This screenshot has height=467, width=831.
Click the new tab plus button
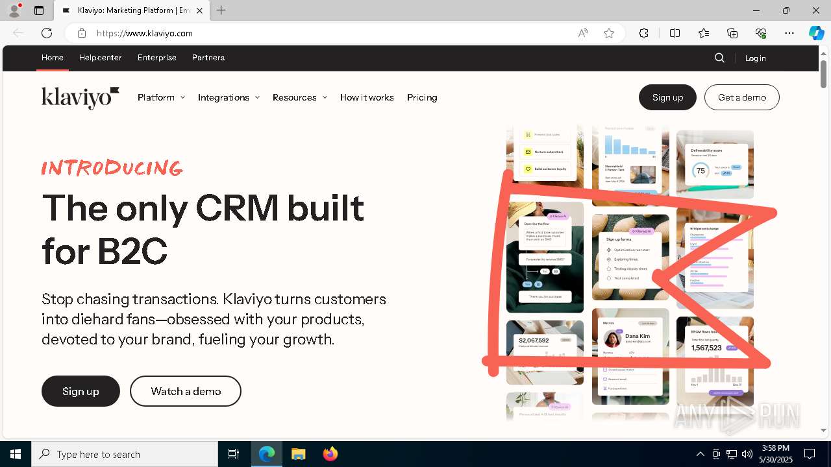click(x=221, y=10)
